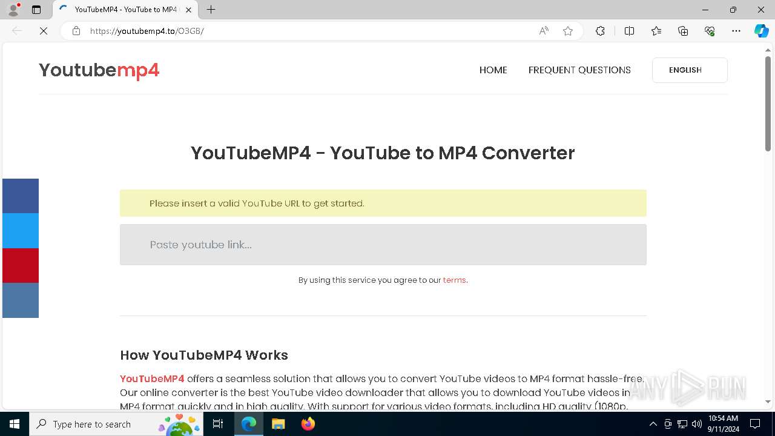This screenshot has height=436, width=775.
Task: Click the yellow 'Please insert a valid YouTube URL' notice
Action: coord(383,203)
